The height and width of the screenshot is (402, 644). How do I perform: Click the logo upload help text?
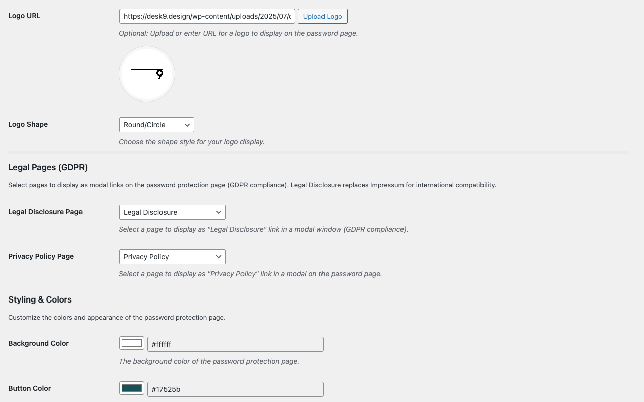tap(238, 33)
